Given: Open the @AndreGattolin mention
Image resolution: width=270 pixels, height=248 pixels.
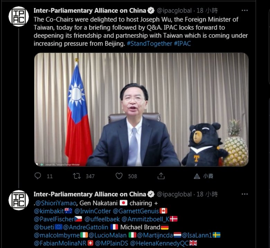Looking at the screenshot, I should tap(85, 227).
